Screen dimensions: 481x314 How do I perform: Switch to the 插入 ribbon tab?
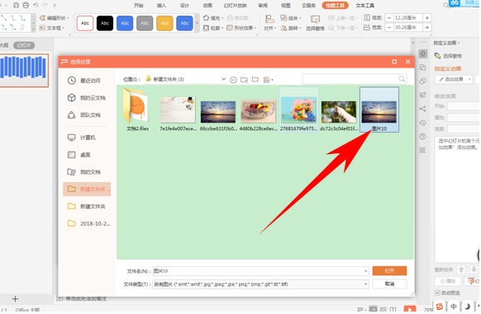click(161, 6)
